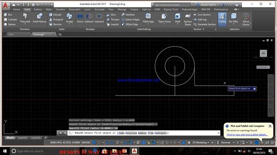Viewport: 277px width, 155px height.
Task: Click the ViewCube TOP face
Action: tap(264, 53)
